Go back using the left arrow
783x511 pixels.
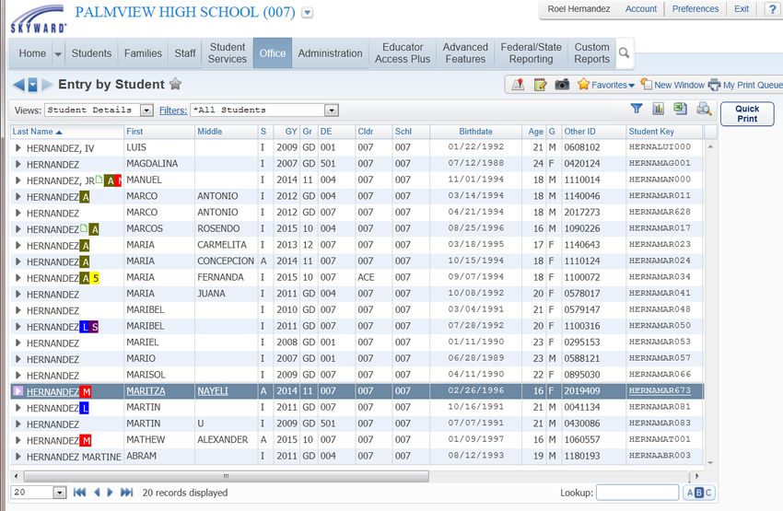(x=18, y=85)
